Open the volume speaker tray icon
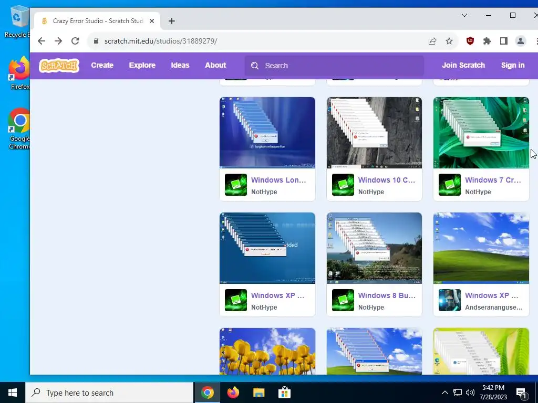This screenshot has height=403, width=538. click(x=470, y=393)
